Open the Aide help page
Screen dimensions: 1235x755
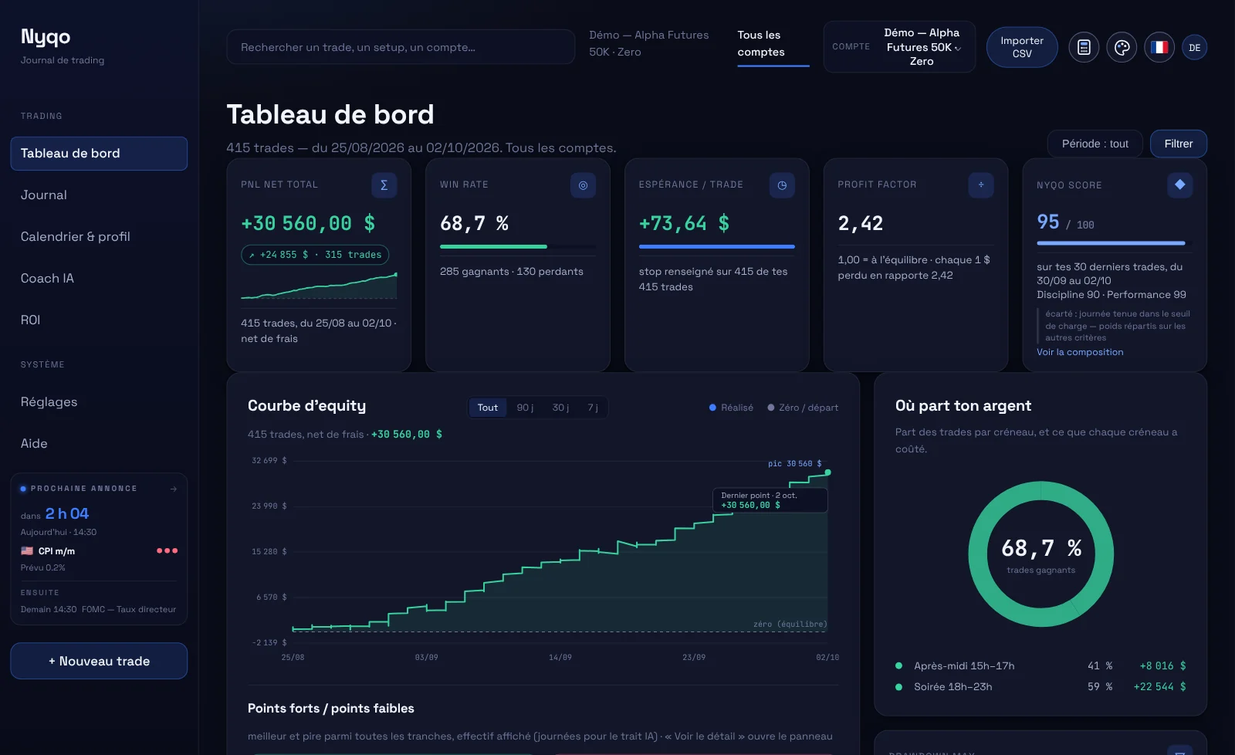pos(99,444)
